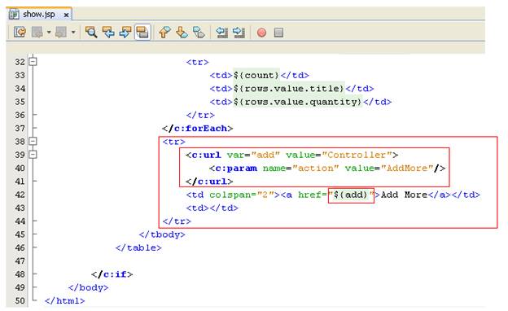Close the show.jsp tab
The width and height of the screenshot is (508, 311).
point(66,15)
